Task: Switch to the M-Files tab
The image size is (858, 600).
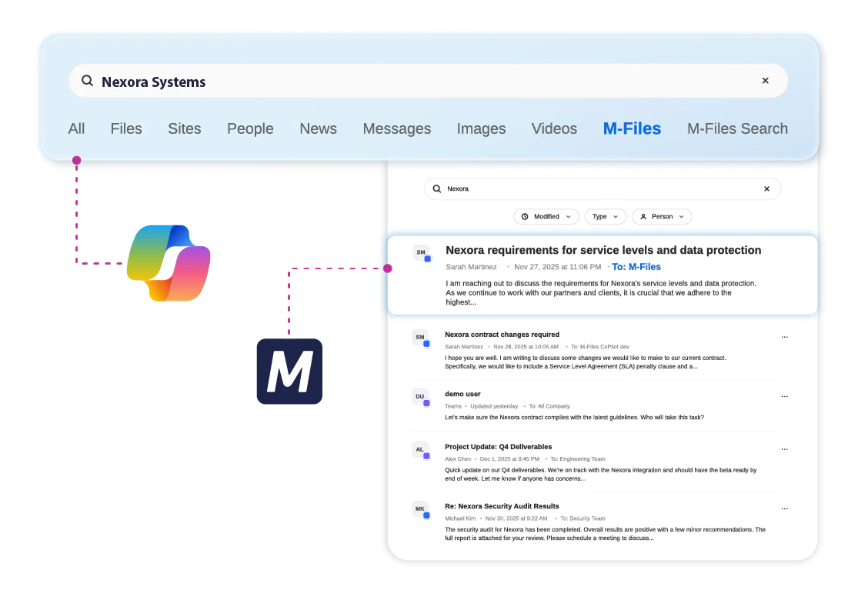Action: pos(632,128)
